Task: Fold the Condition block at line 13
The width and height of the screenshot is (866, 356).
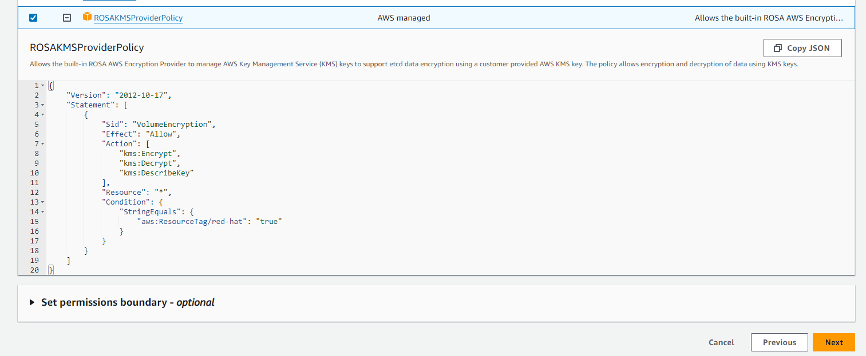Action: pos(42,202)
